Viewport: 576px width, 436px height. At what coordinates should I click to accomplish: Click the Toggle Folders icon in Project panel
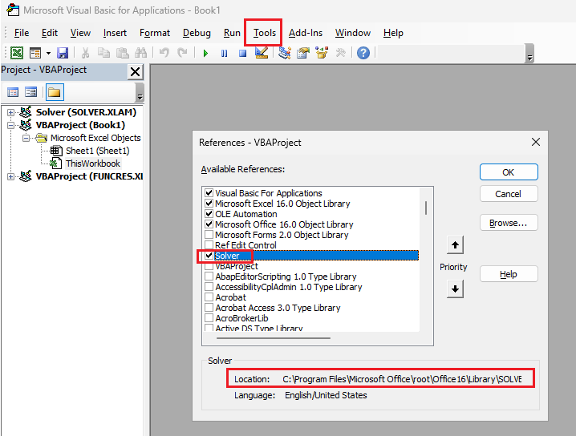(55, 92)
